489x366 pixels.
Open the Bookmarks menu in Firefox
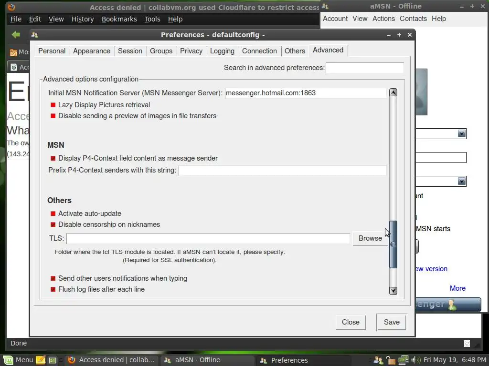point(119,19)
